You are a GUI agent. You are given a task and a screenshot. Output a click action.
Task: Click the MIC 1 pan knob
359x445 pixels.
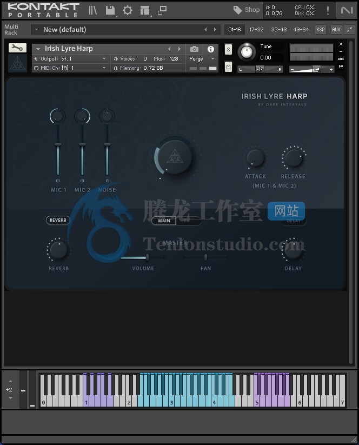click(x=58, y=116)
